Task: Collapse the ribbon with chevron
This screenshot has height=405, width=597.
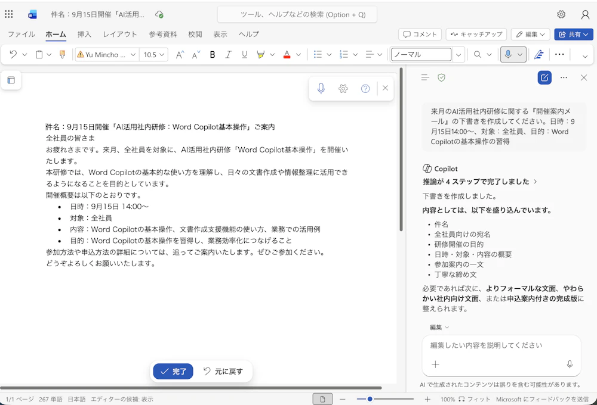Action: pos(585,56)
